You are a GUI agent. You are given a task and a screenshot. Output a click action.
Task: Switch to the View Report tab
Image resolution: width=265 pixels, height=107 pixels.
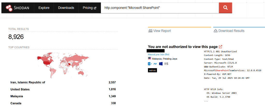click(x=162, y=31)
